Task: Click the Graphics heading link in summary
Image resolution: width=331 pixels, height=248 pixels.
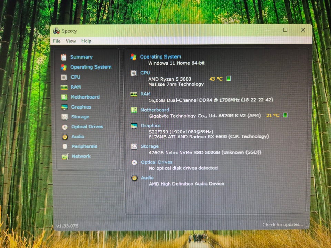Action: click(x=151, y=125)
